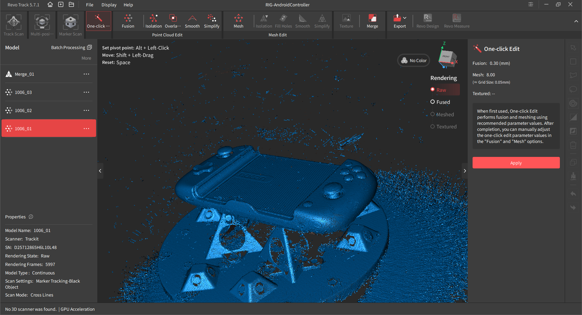Select the Fused rendering option
This screenshot has width=582, height=315.
coord(433,102)
